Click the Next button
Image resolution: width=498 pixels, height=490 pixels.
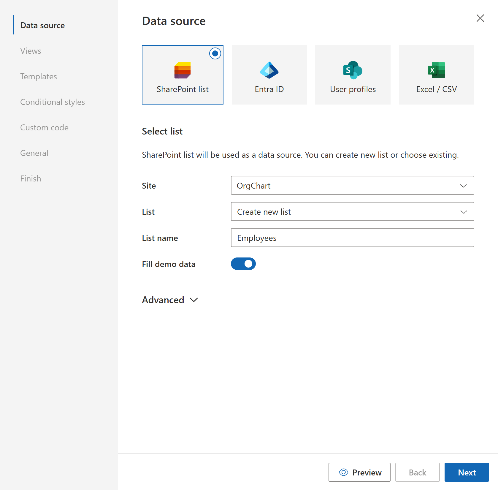(466, 472)
